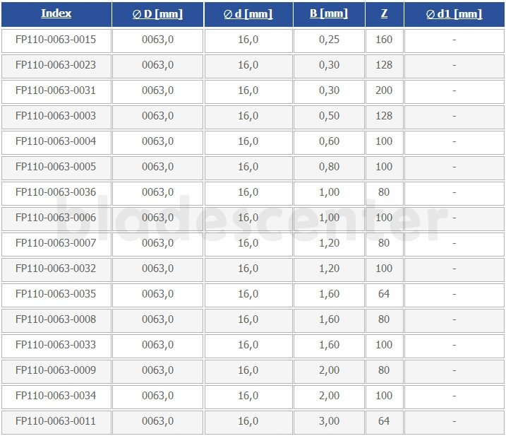This screenshot has height=436, width=506.
Task: Select index FP110-0063-0009
Action: pos(56,370)
